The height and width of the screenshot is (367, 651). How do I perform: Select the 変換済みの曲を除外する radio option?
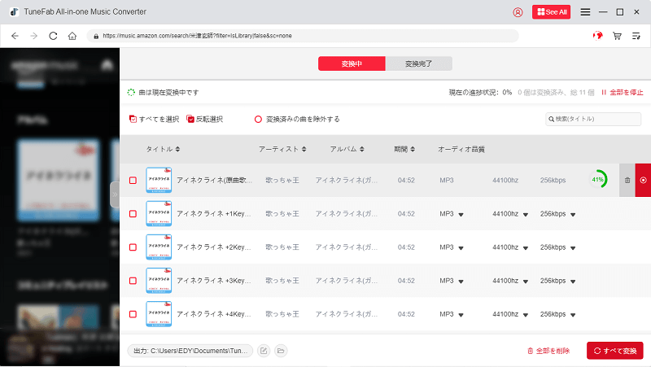click(259, 119)
